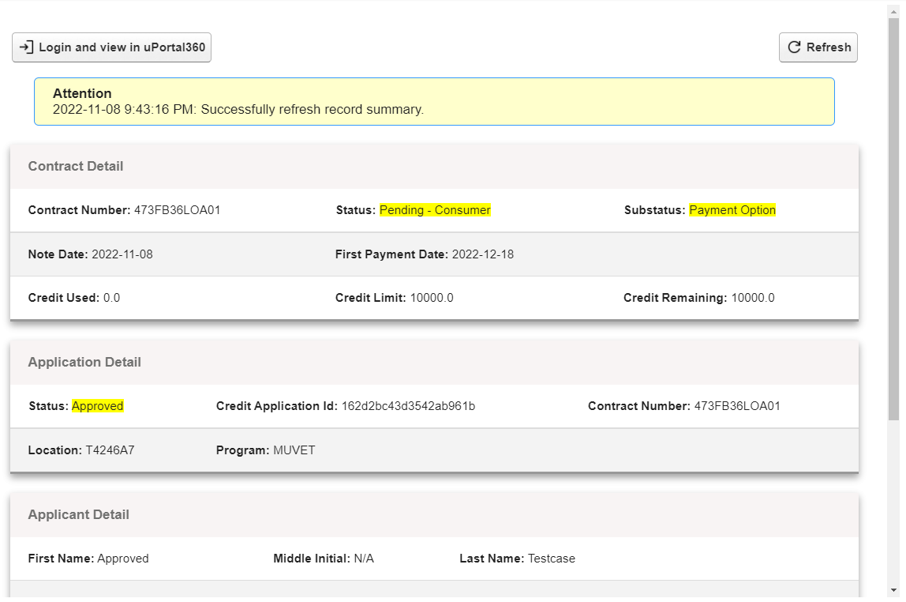The image size is (906, 602).
Task: Click the Program value MUVET
Action: click(294, 450)
